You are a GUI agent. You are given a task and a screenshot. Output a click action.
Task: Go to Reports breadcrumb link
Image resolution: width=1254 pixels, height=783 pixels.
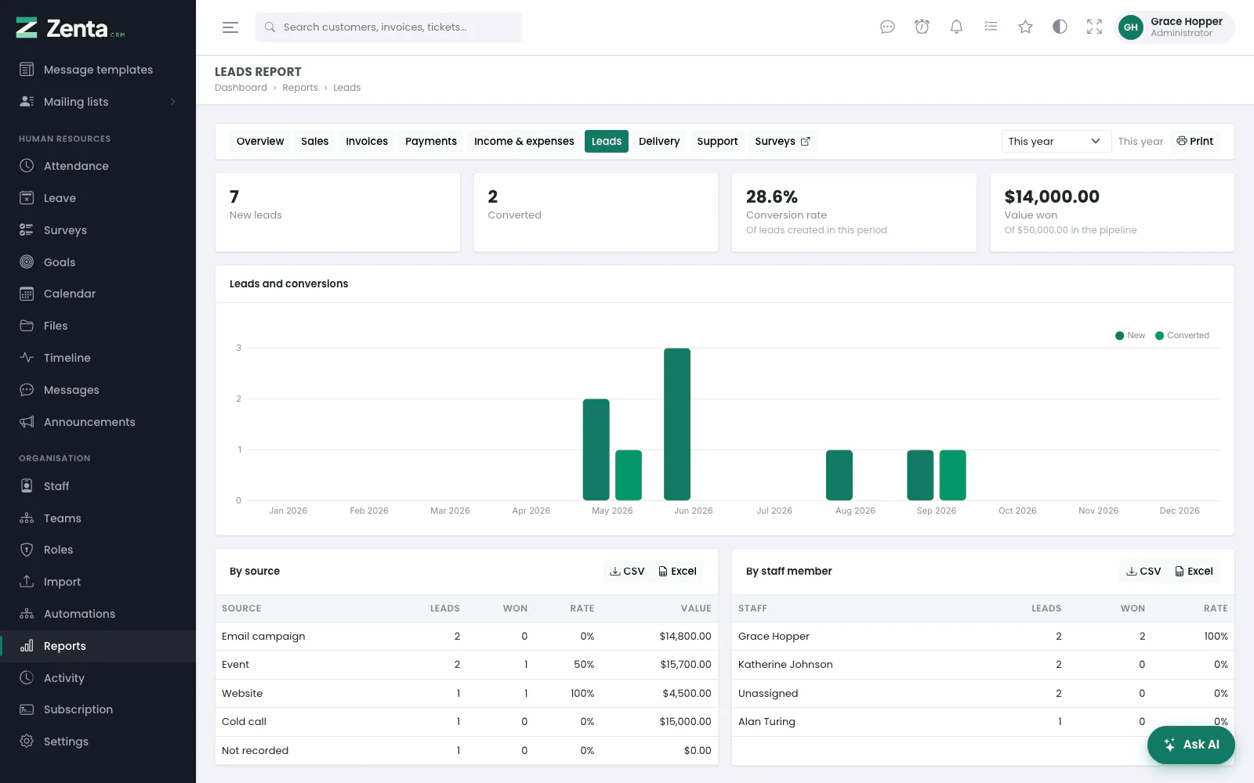300,88
